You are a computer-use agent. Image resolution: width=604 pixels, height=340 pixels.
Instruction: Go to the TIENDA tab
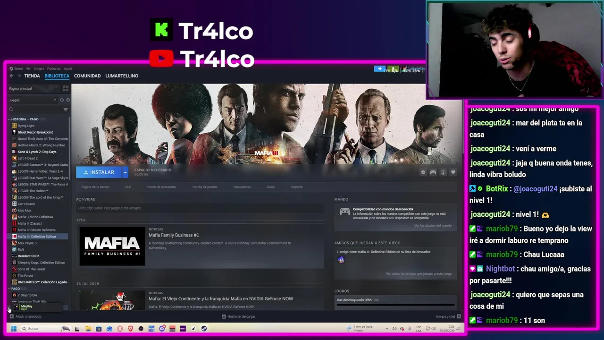click(32, 76)
